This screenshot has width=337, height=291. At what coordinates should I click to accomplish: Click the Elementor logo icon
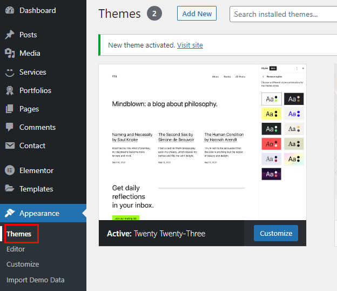10,170
